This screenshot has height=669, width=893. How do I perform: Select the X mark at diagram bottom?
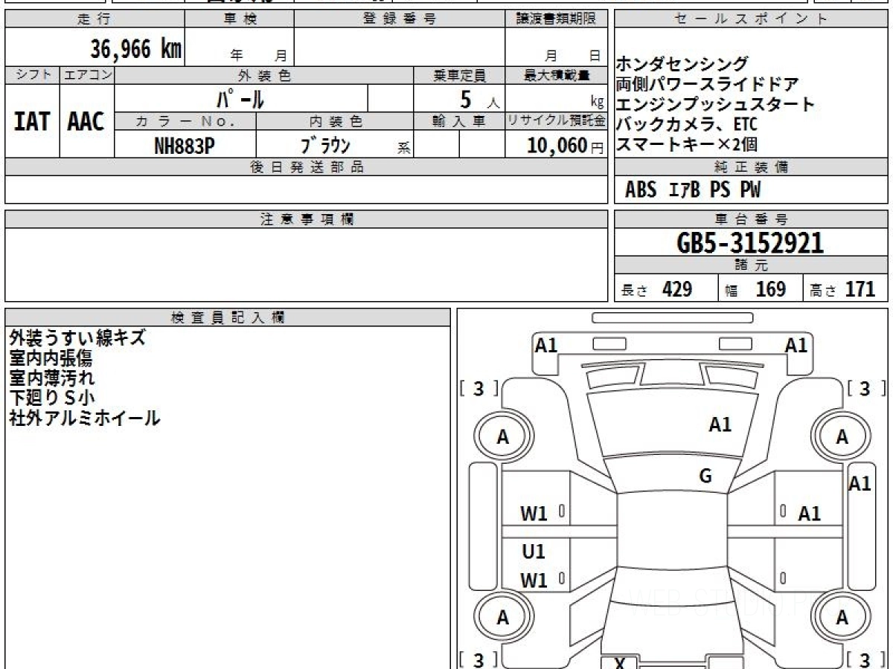click(x=620, y=662)
